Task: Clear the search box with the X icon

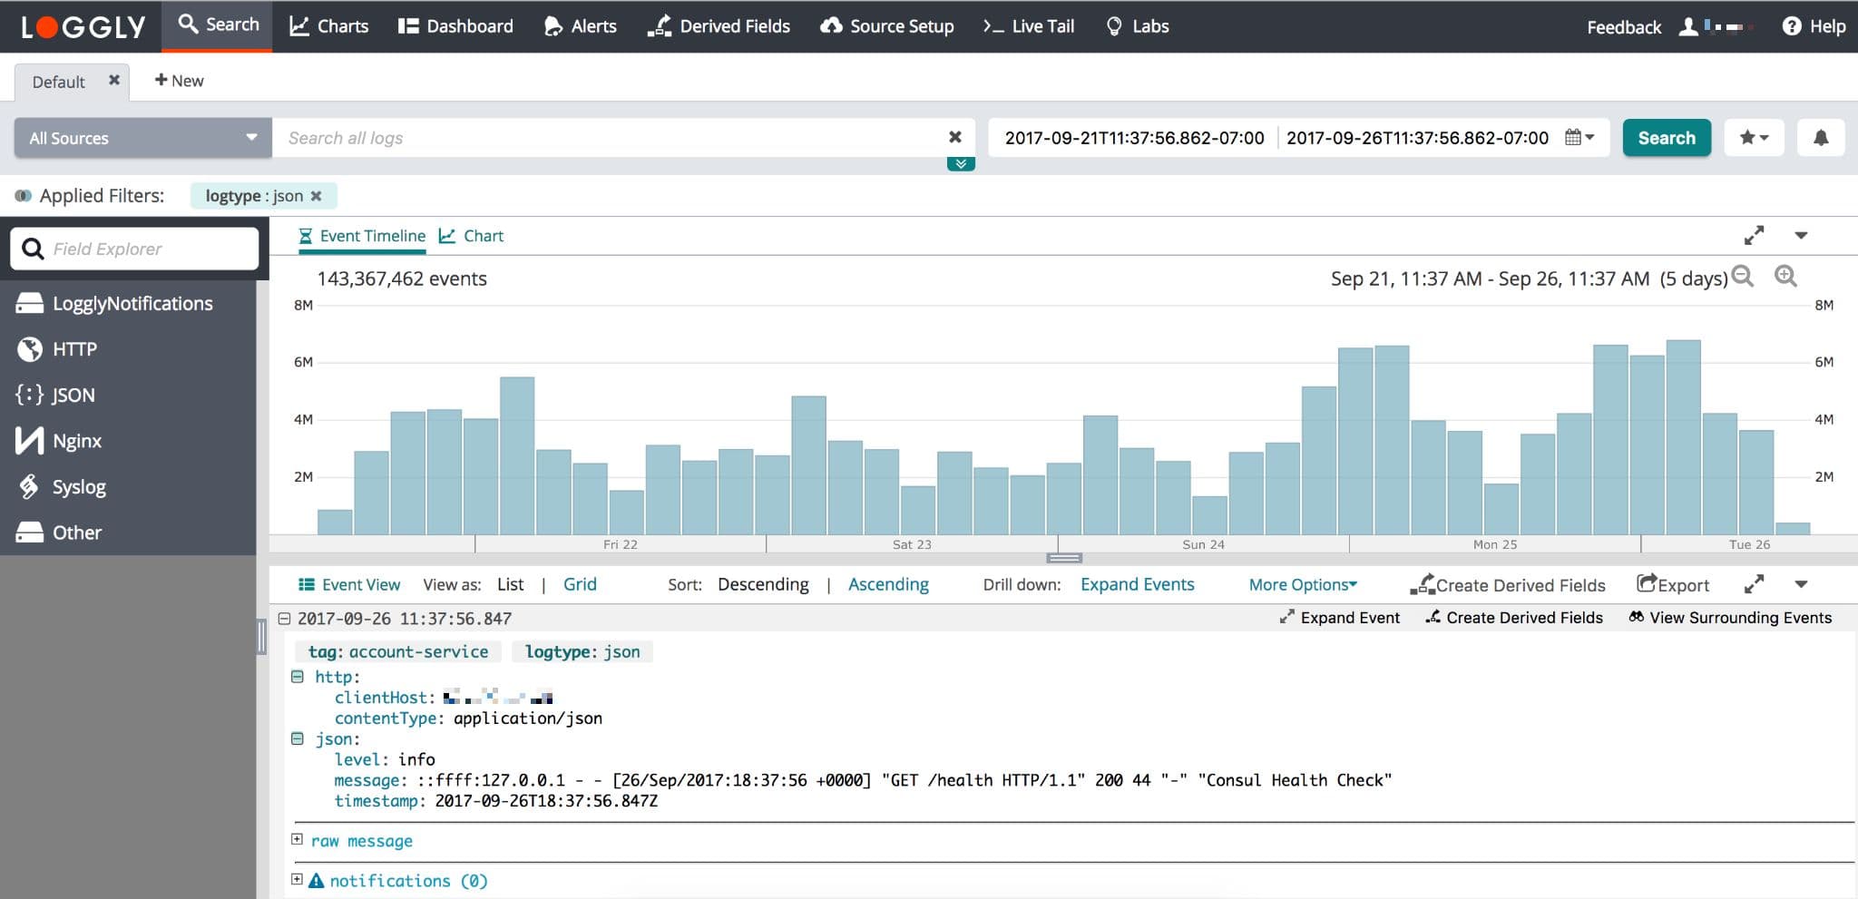Action: [x=954, y=137]
